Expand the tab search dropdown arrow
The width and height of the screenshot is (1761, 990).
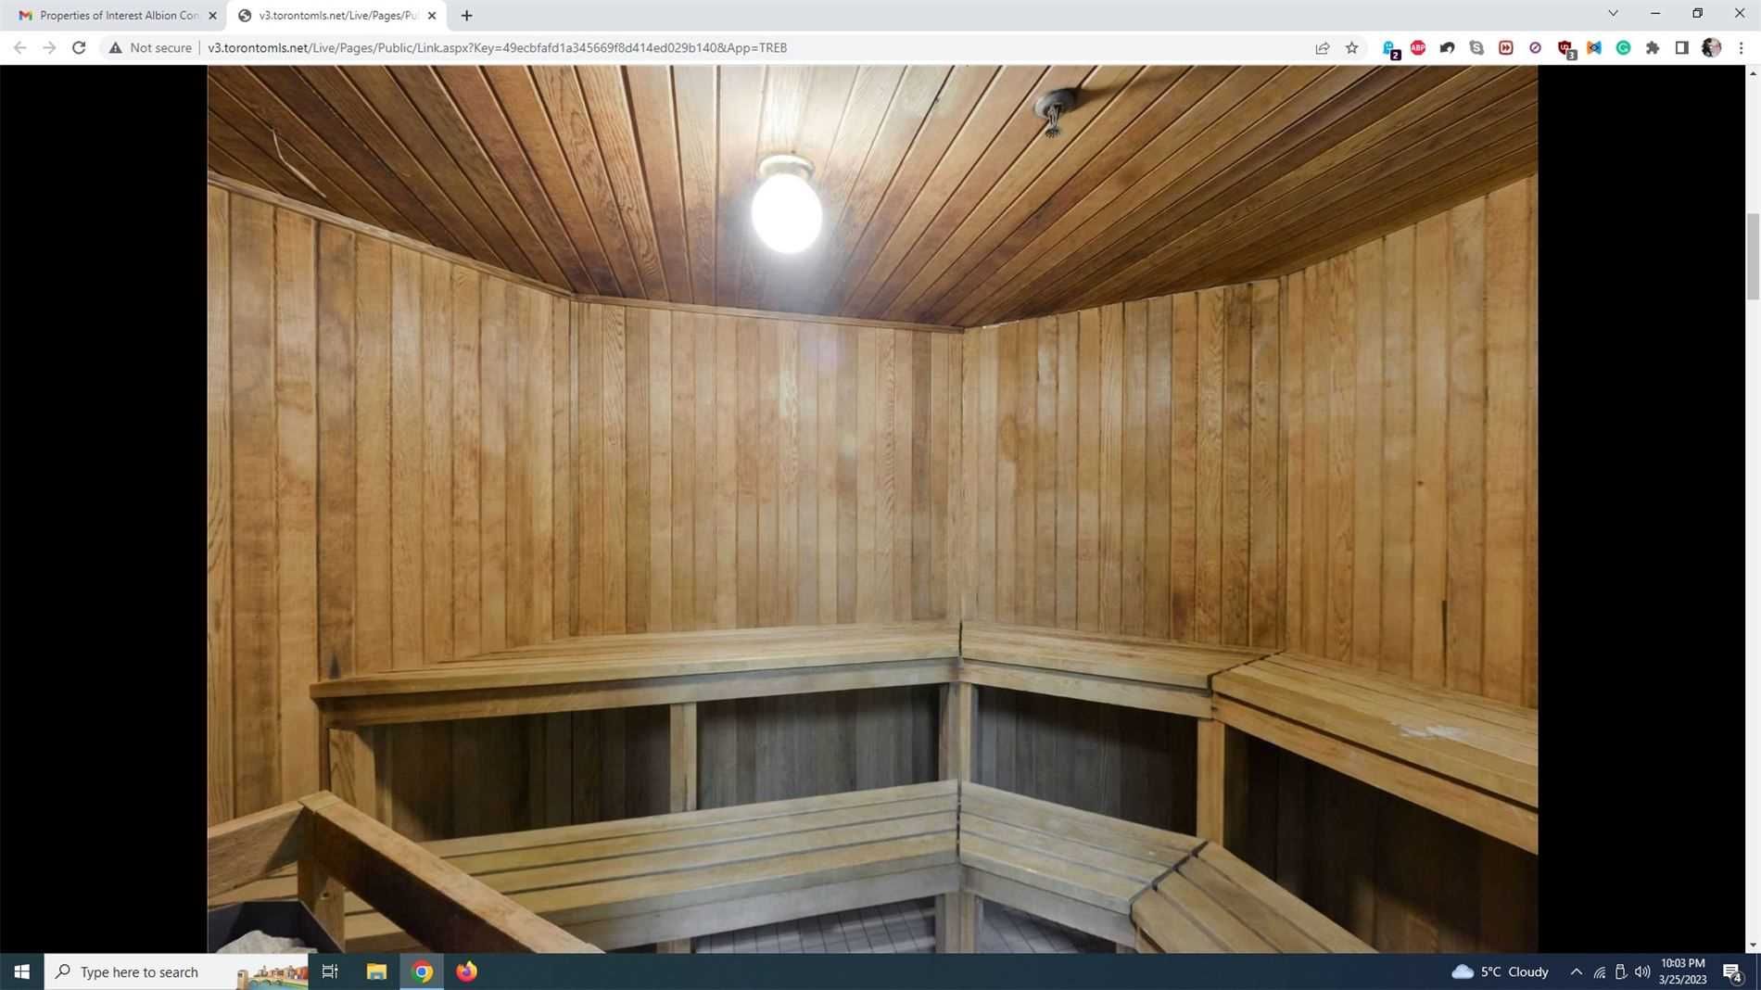click(x=1613, y=14)
